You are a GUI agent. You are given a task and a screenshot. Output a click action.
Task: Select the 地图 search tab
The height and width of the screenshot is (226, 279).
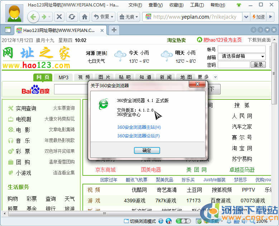point(186,77)
